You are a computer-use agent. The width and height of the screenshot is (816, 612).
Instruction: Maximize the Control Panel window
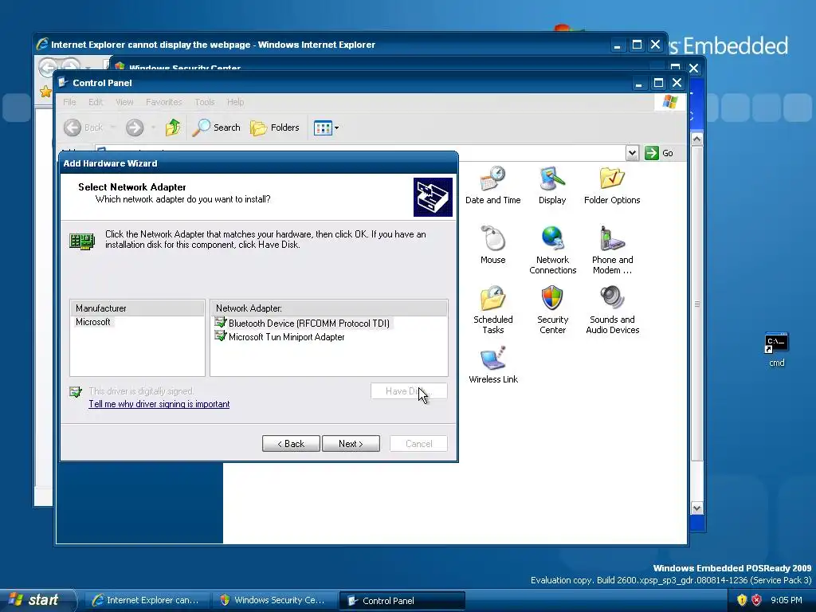pyautogui.click(x=658, y=83)
